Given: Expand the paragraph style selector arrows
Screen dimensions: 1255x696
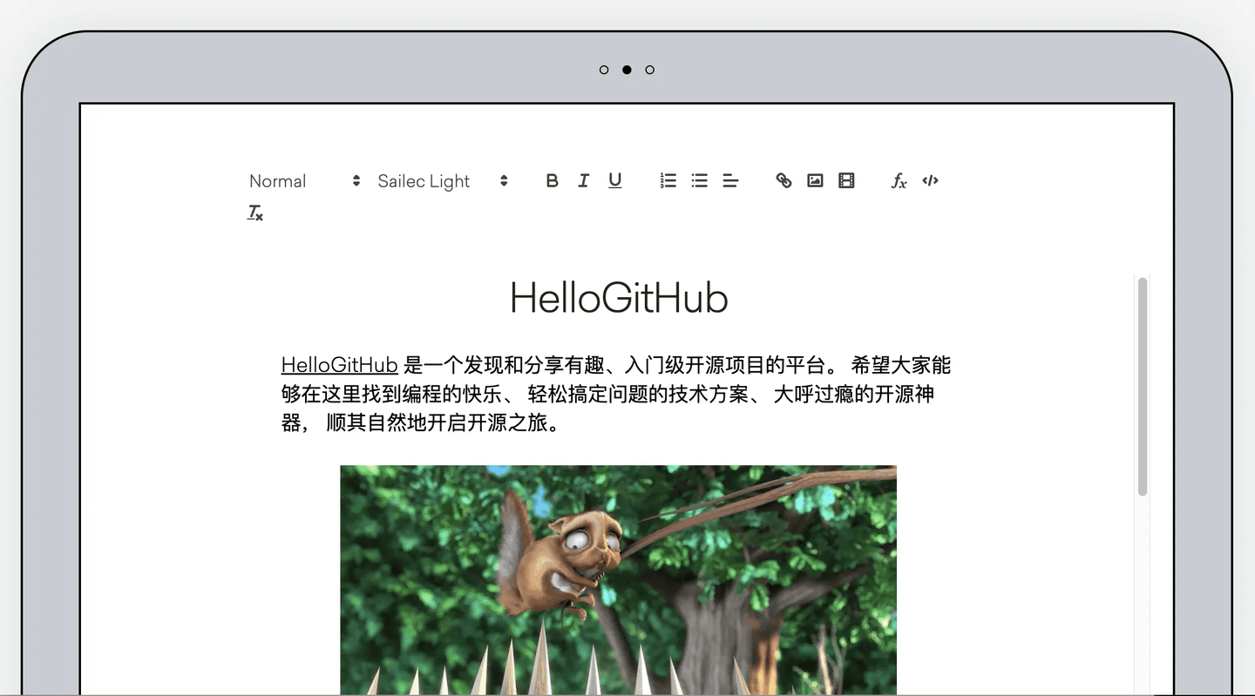Looking at the screenshot, I should tap(356, 180).
